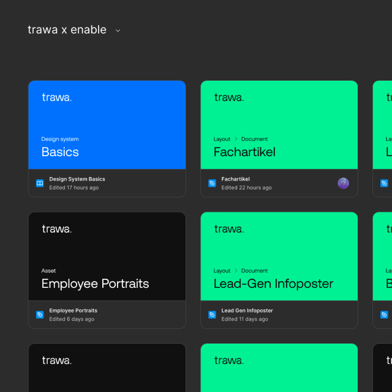Click the Edited 22 hours ago text

246,187
